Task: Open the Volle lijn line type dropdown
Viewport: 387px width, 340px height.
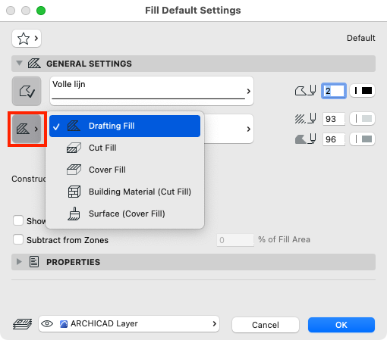Action: click(152, 91)
